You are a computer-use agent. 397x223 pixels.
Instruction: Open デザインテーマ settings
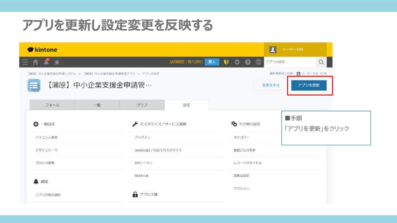click(x=47, y=150)
